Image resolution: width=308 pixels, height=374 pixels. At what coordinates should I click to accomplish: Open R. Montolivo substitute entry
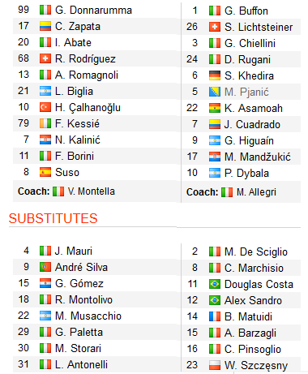click(83, 299)
